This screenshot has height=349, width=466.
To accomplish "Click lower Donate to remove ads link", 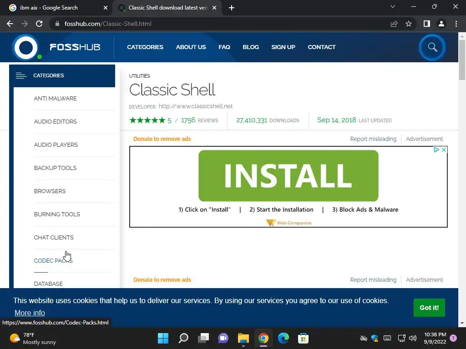I will pos(162,279).
